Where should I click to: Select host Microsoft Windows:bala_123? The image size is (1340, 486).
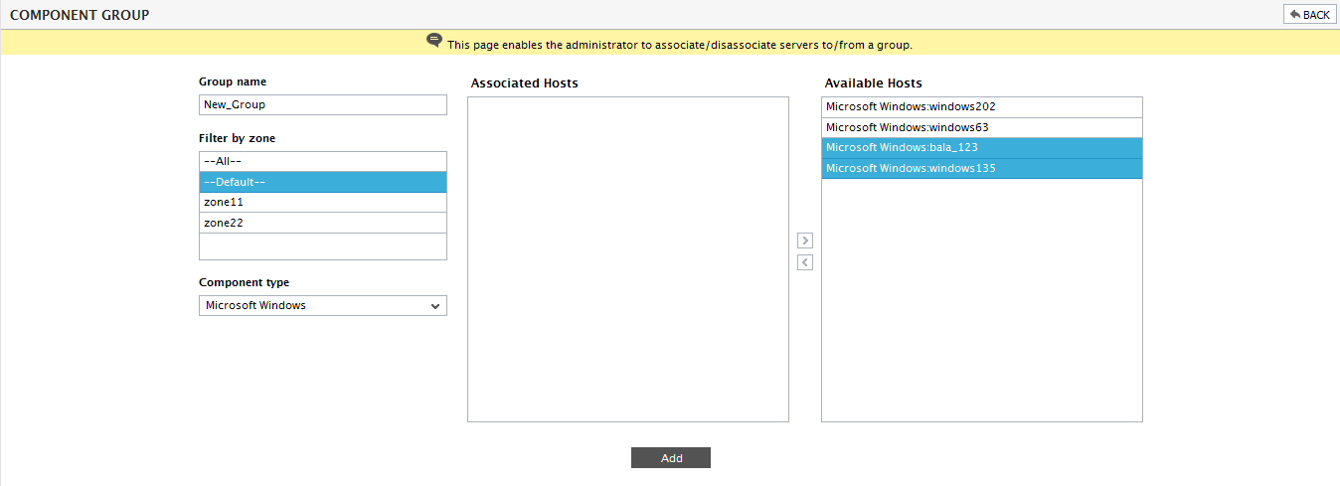982,147
